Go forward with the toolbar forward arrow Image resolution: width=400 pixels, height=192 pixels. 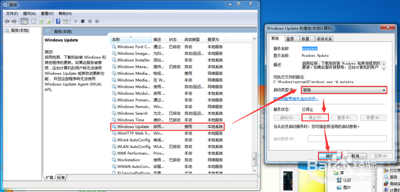(14, 22)
